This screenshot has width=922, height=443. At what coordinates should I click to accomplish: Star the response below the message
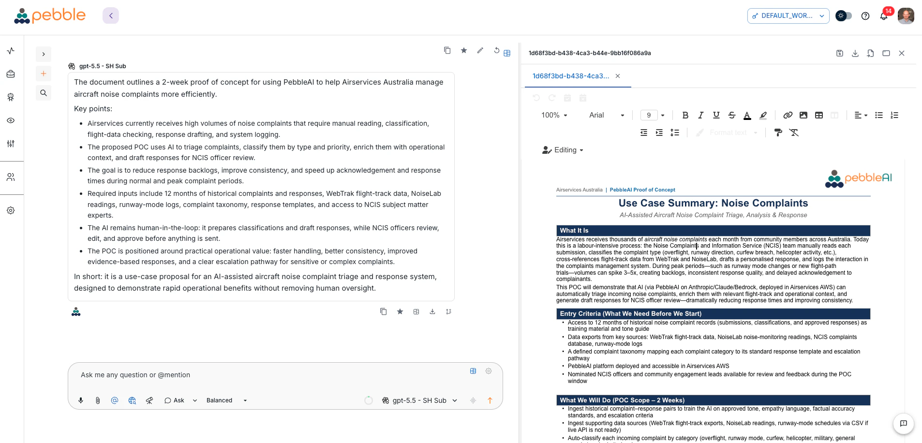[400, 311]
